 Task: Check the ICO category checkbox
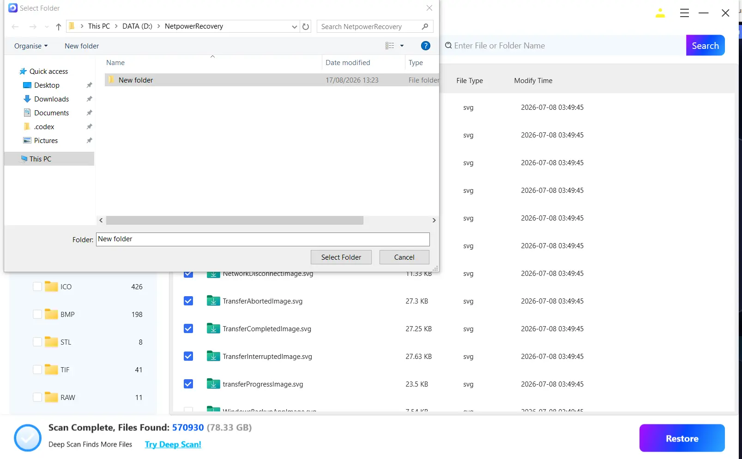tap(37, 286)
